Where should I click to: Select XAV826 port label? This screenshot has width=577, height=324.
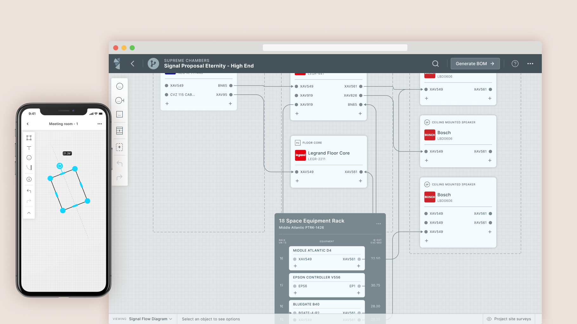[350, 96]
